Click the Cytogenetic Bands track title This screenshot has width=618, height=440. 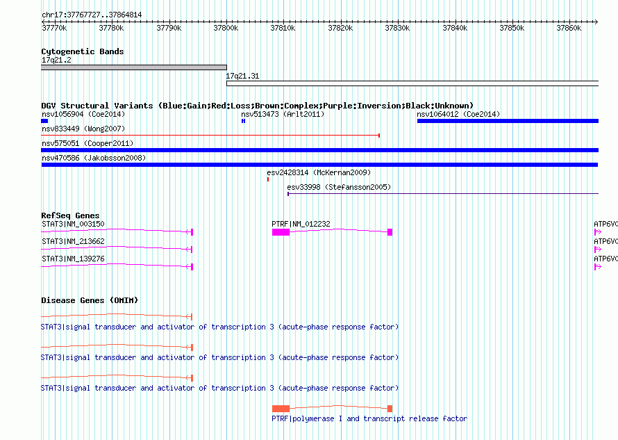(83, 51)
